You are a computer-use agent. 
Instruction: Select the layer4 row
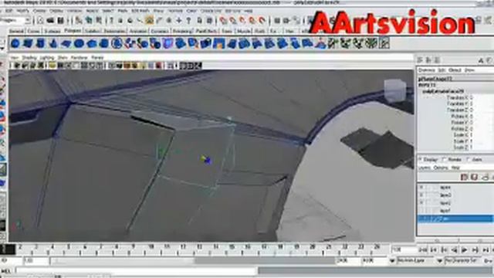point(455,188)
